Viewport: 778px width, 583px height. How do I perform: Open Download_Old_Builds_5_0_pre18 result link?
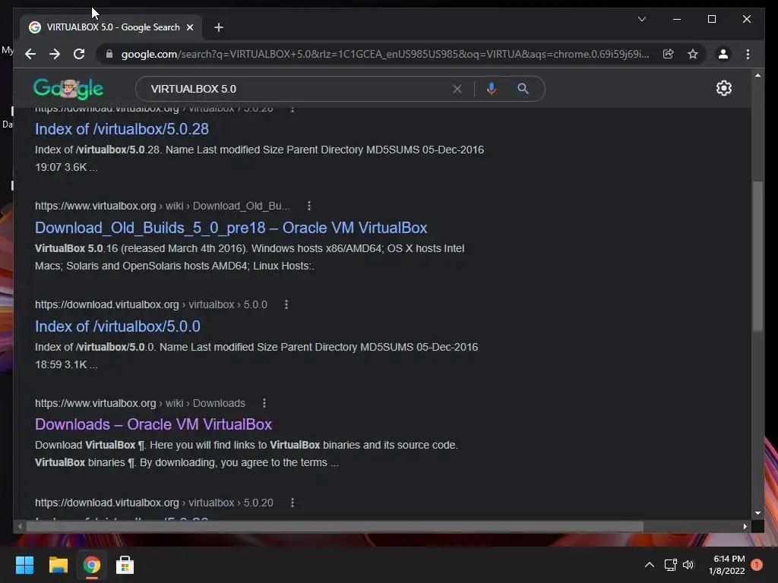coord(231,228)
